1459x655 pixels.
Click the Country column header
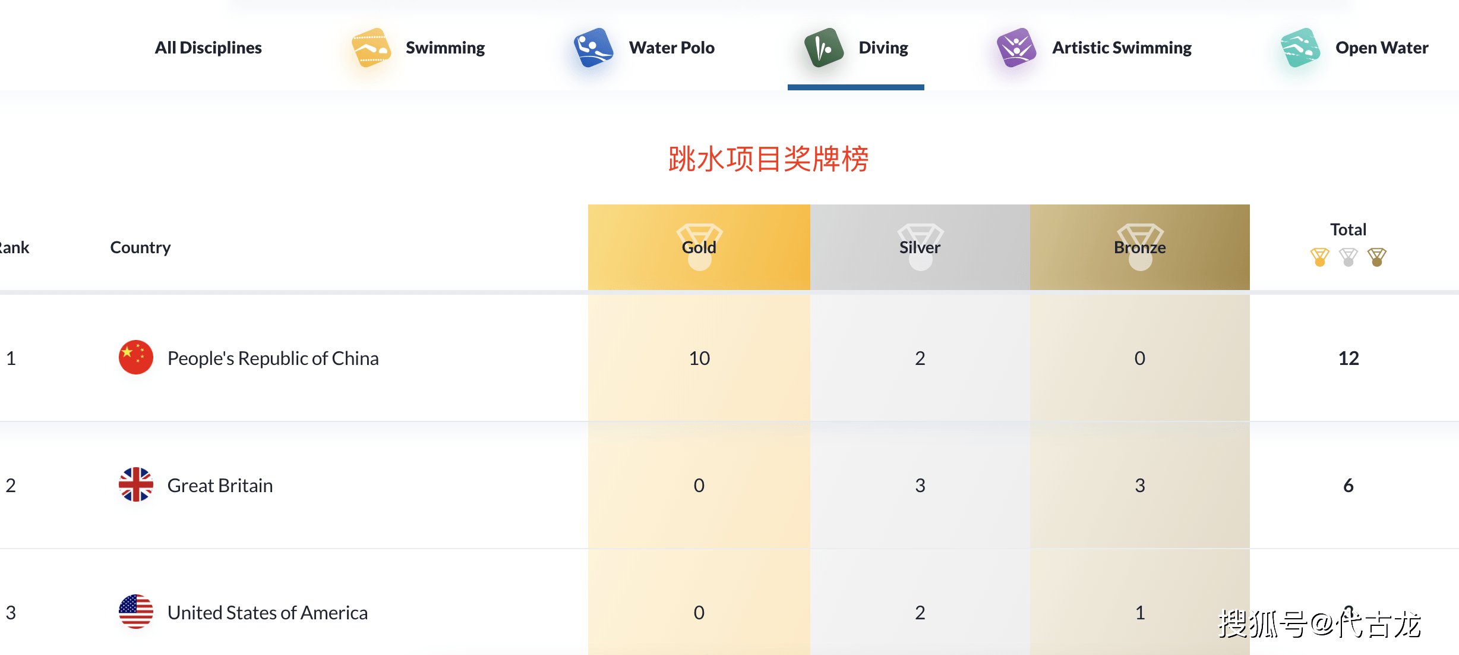tap(140, 247)
